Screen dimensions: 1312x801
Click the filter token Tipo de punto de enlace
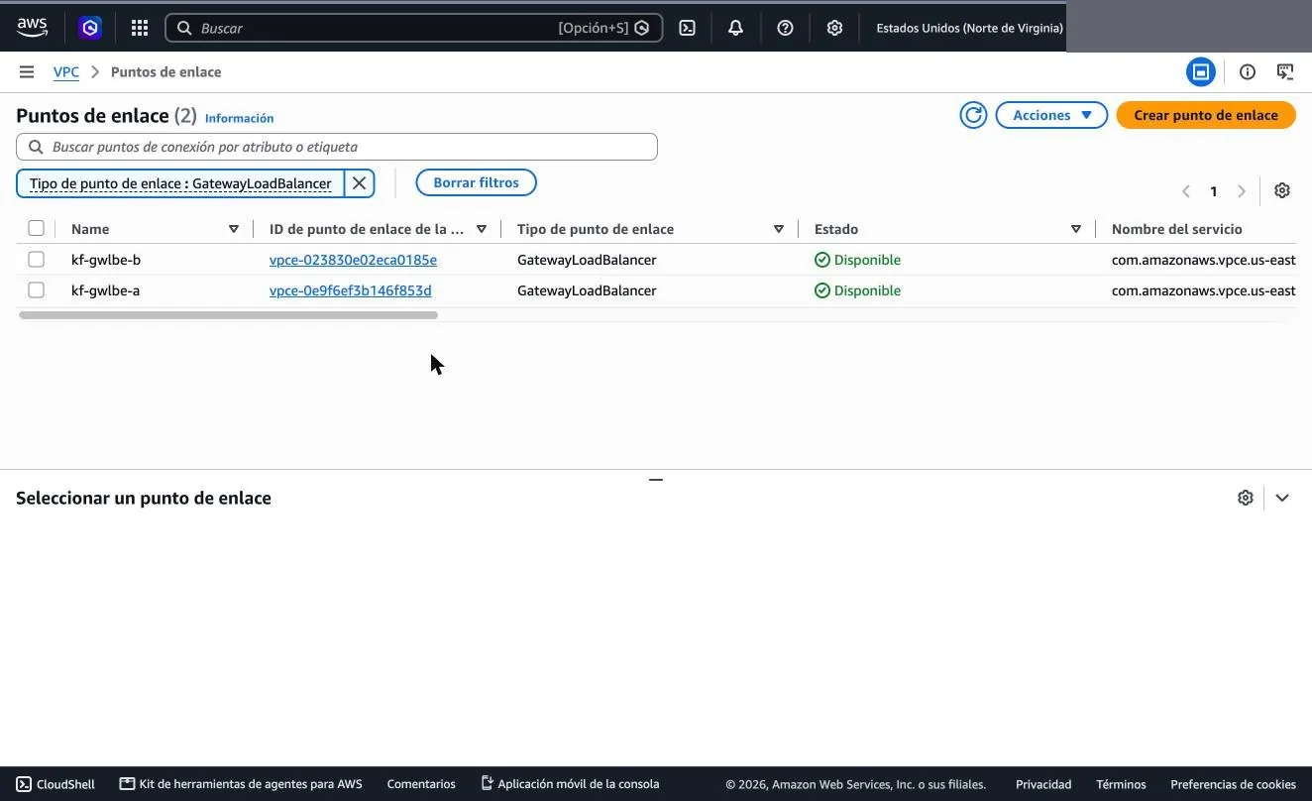(180, 183)
